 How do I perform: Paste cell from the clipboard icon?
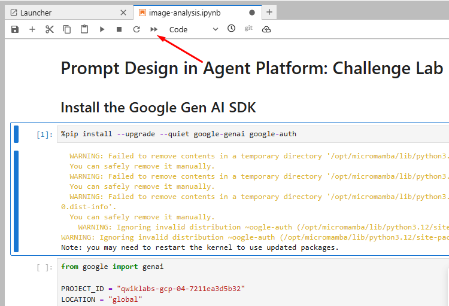[x=84, y=29]
